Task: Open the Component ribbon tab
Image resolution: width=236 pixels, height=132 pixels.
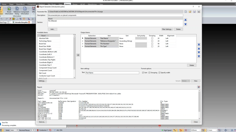Action: pyautogui.click(x=31, y=4)
